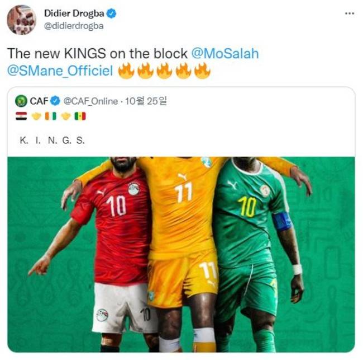Click the Ivory Coast flag emoji
363x360 pixels.
[51, 116]
